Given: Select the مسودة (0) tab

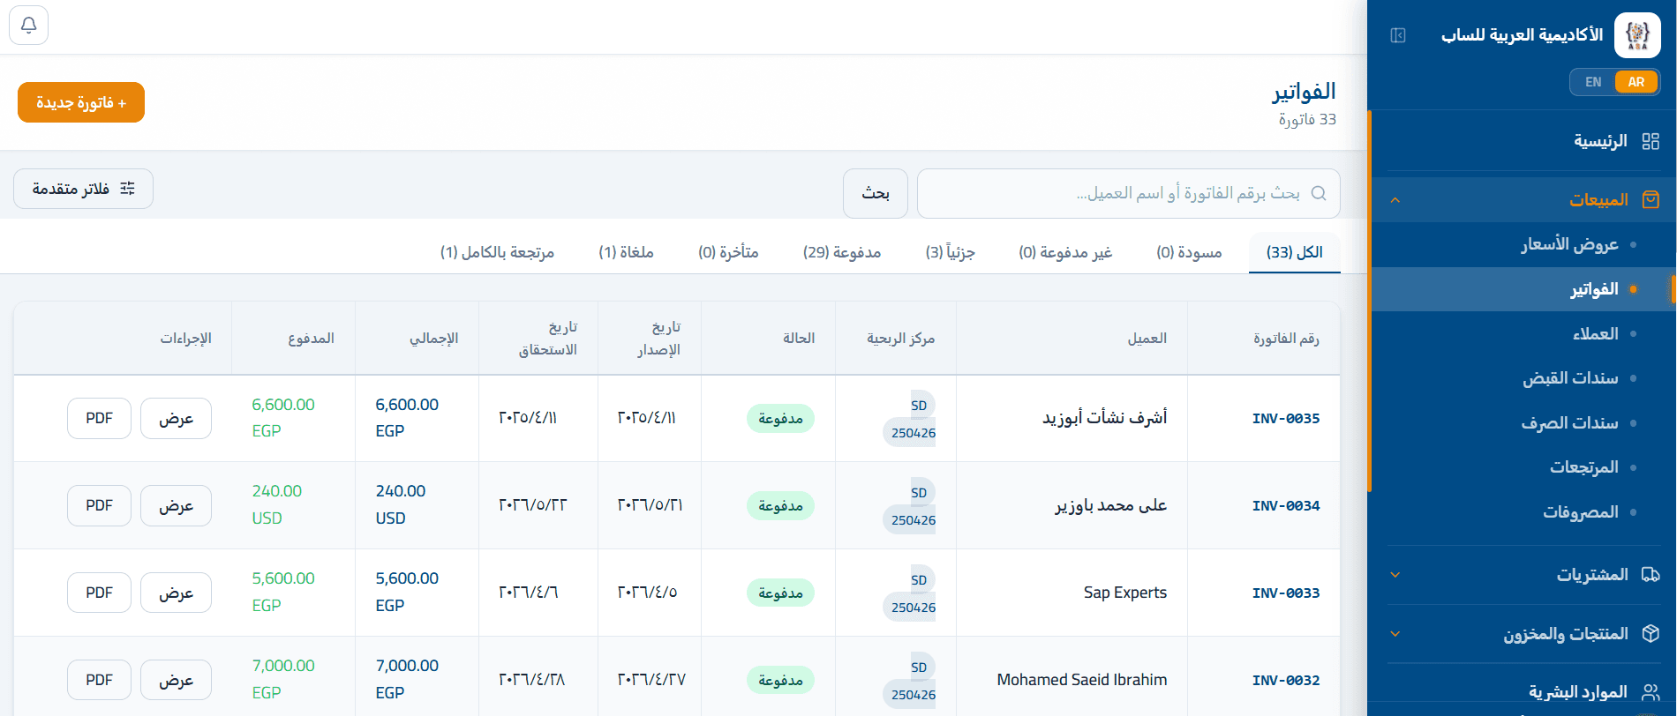Looking at the screenshot, I should (x=1189, y=252).
